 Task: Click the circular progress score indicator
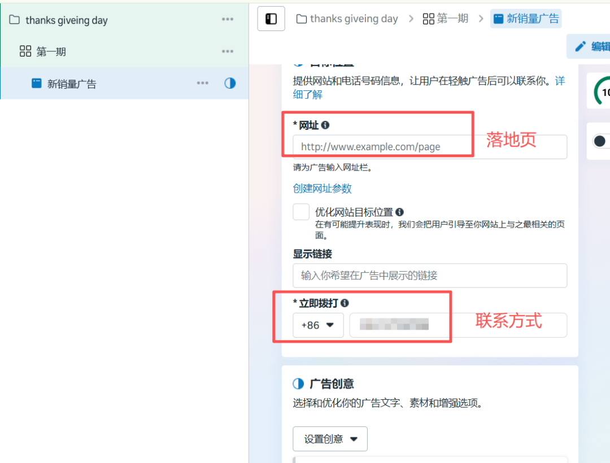(601, 91)
